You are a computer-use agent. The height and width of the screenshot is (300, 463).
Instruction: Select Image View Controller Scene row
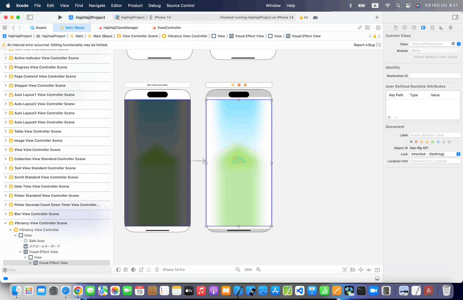point(56,141)
